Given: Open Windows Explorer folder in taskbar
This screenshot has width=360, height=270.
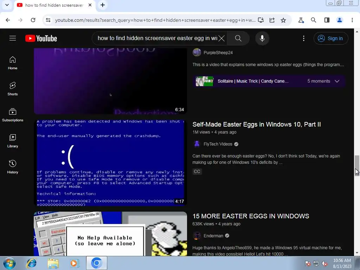Looking at the screenshot, I should tap(53, 263).
